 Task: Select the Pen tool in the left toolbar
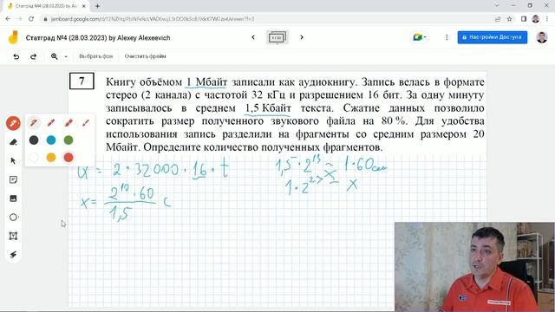click(13, 123)
